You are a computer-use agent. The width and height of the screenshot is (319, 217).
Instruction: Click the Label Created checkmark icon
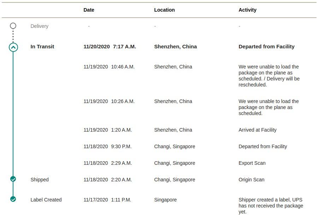tap(13, 199)
